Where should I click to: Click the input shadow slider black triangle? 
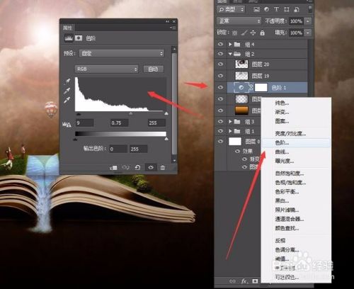(79, 114)
